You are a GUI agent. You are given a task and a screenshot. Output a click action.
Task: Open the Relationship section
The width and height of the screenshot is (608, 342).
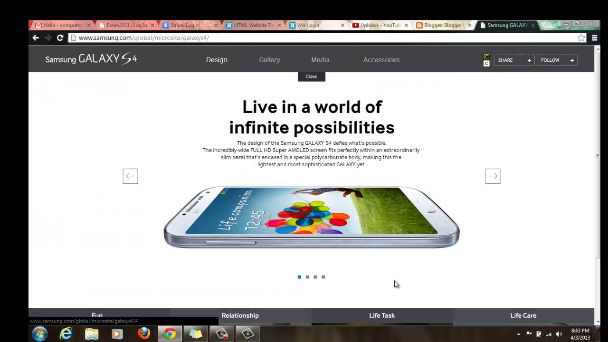click(240, 315)
